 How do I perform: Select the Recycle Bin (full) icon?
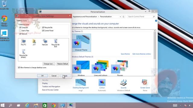coord(55,43)
